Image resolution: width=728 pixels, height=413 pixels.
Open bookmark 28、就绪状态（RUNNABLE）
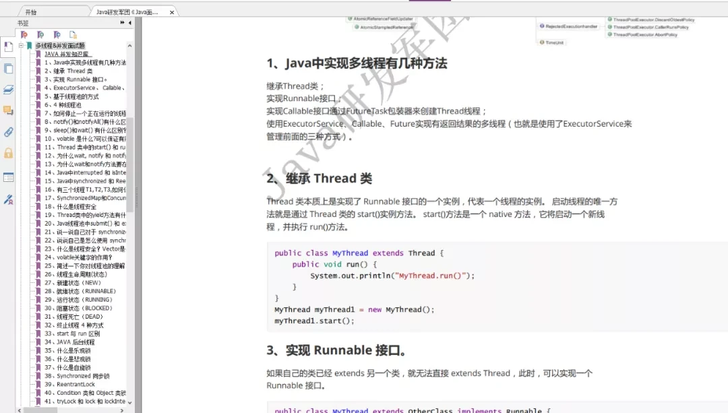[80, 291]
